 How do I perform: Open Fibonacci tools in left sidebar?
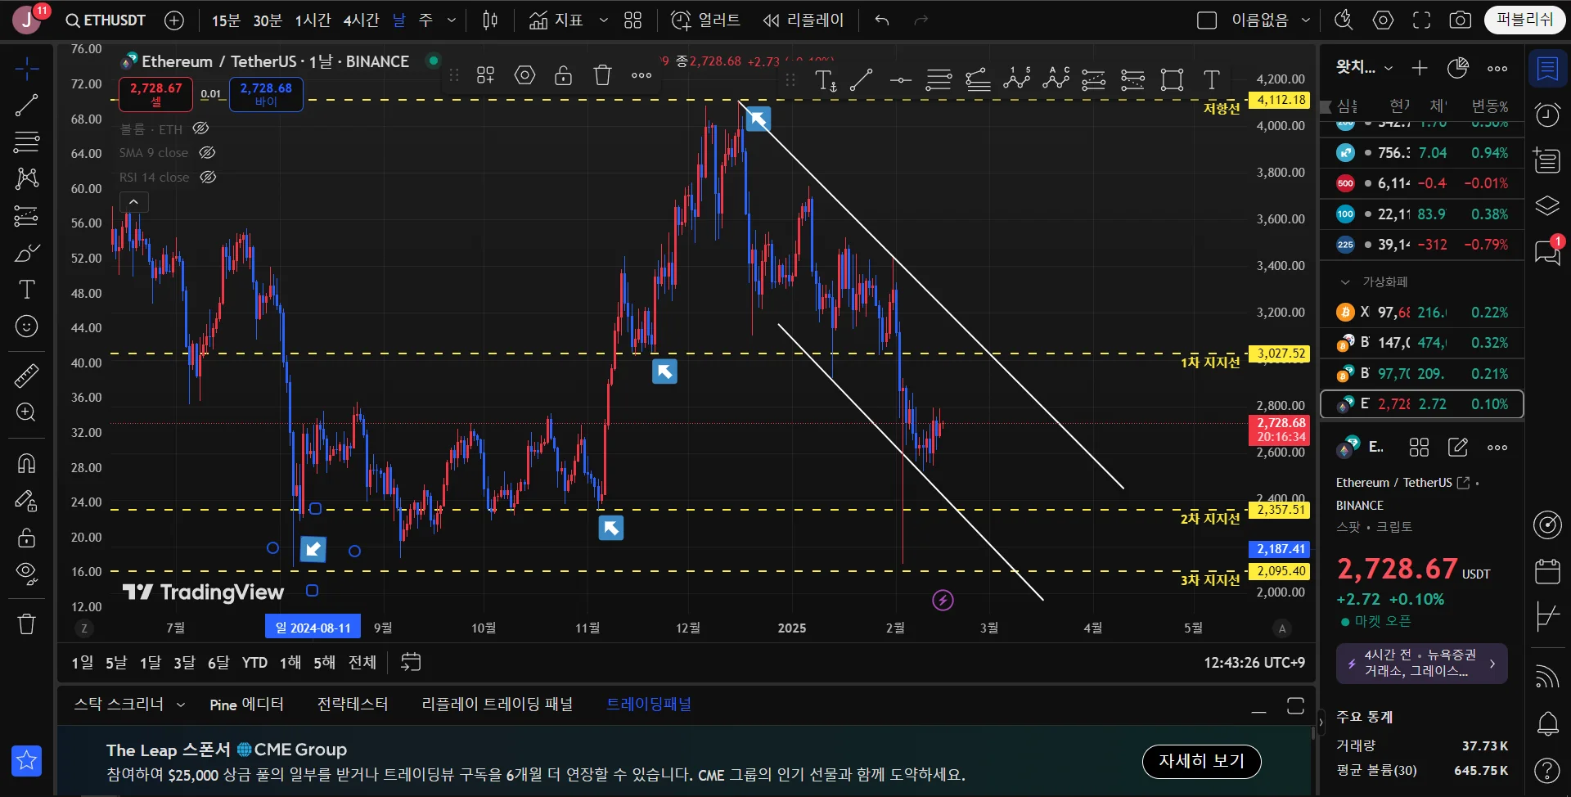click(27, 142)
